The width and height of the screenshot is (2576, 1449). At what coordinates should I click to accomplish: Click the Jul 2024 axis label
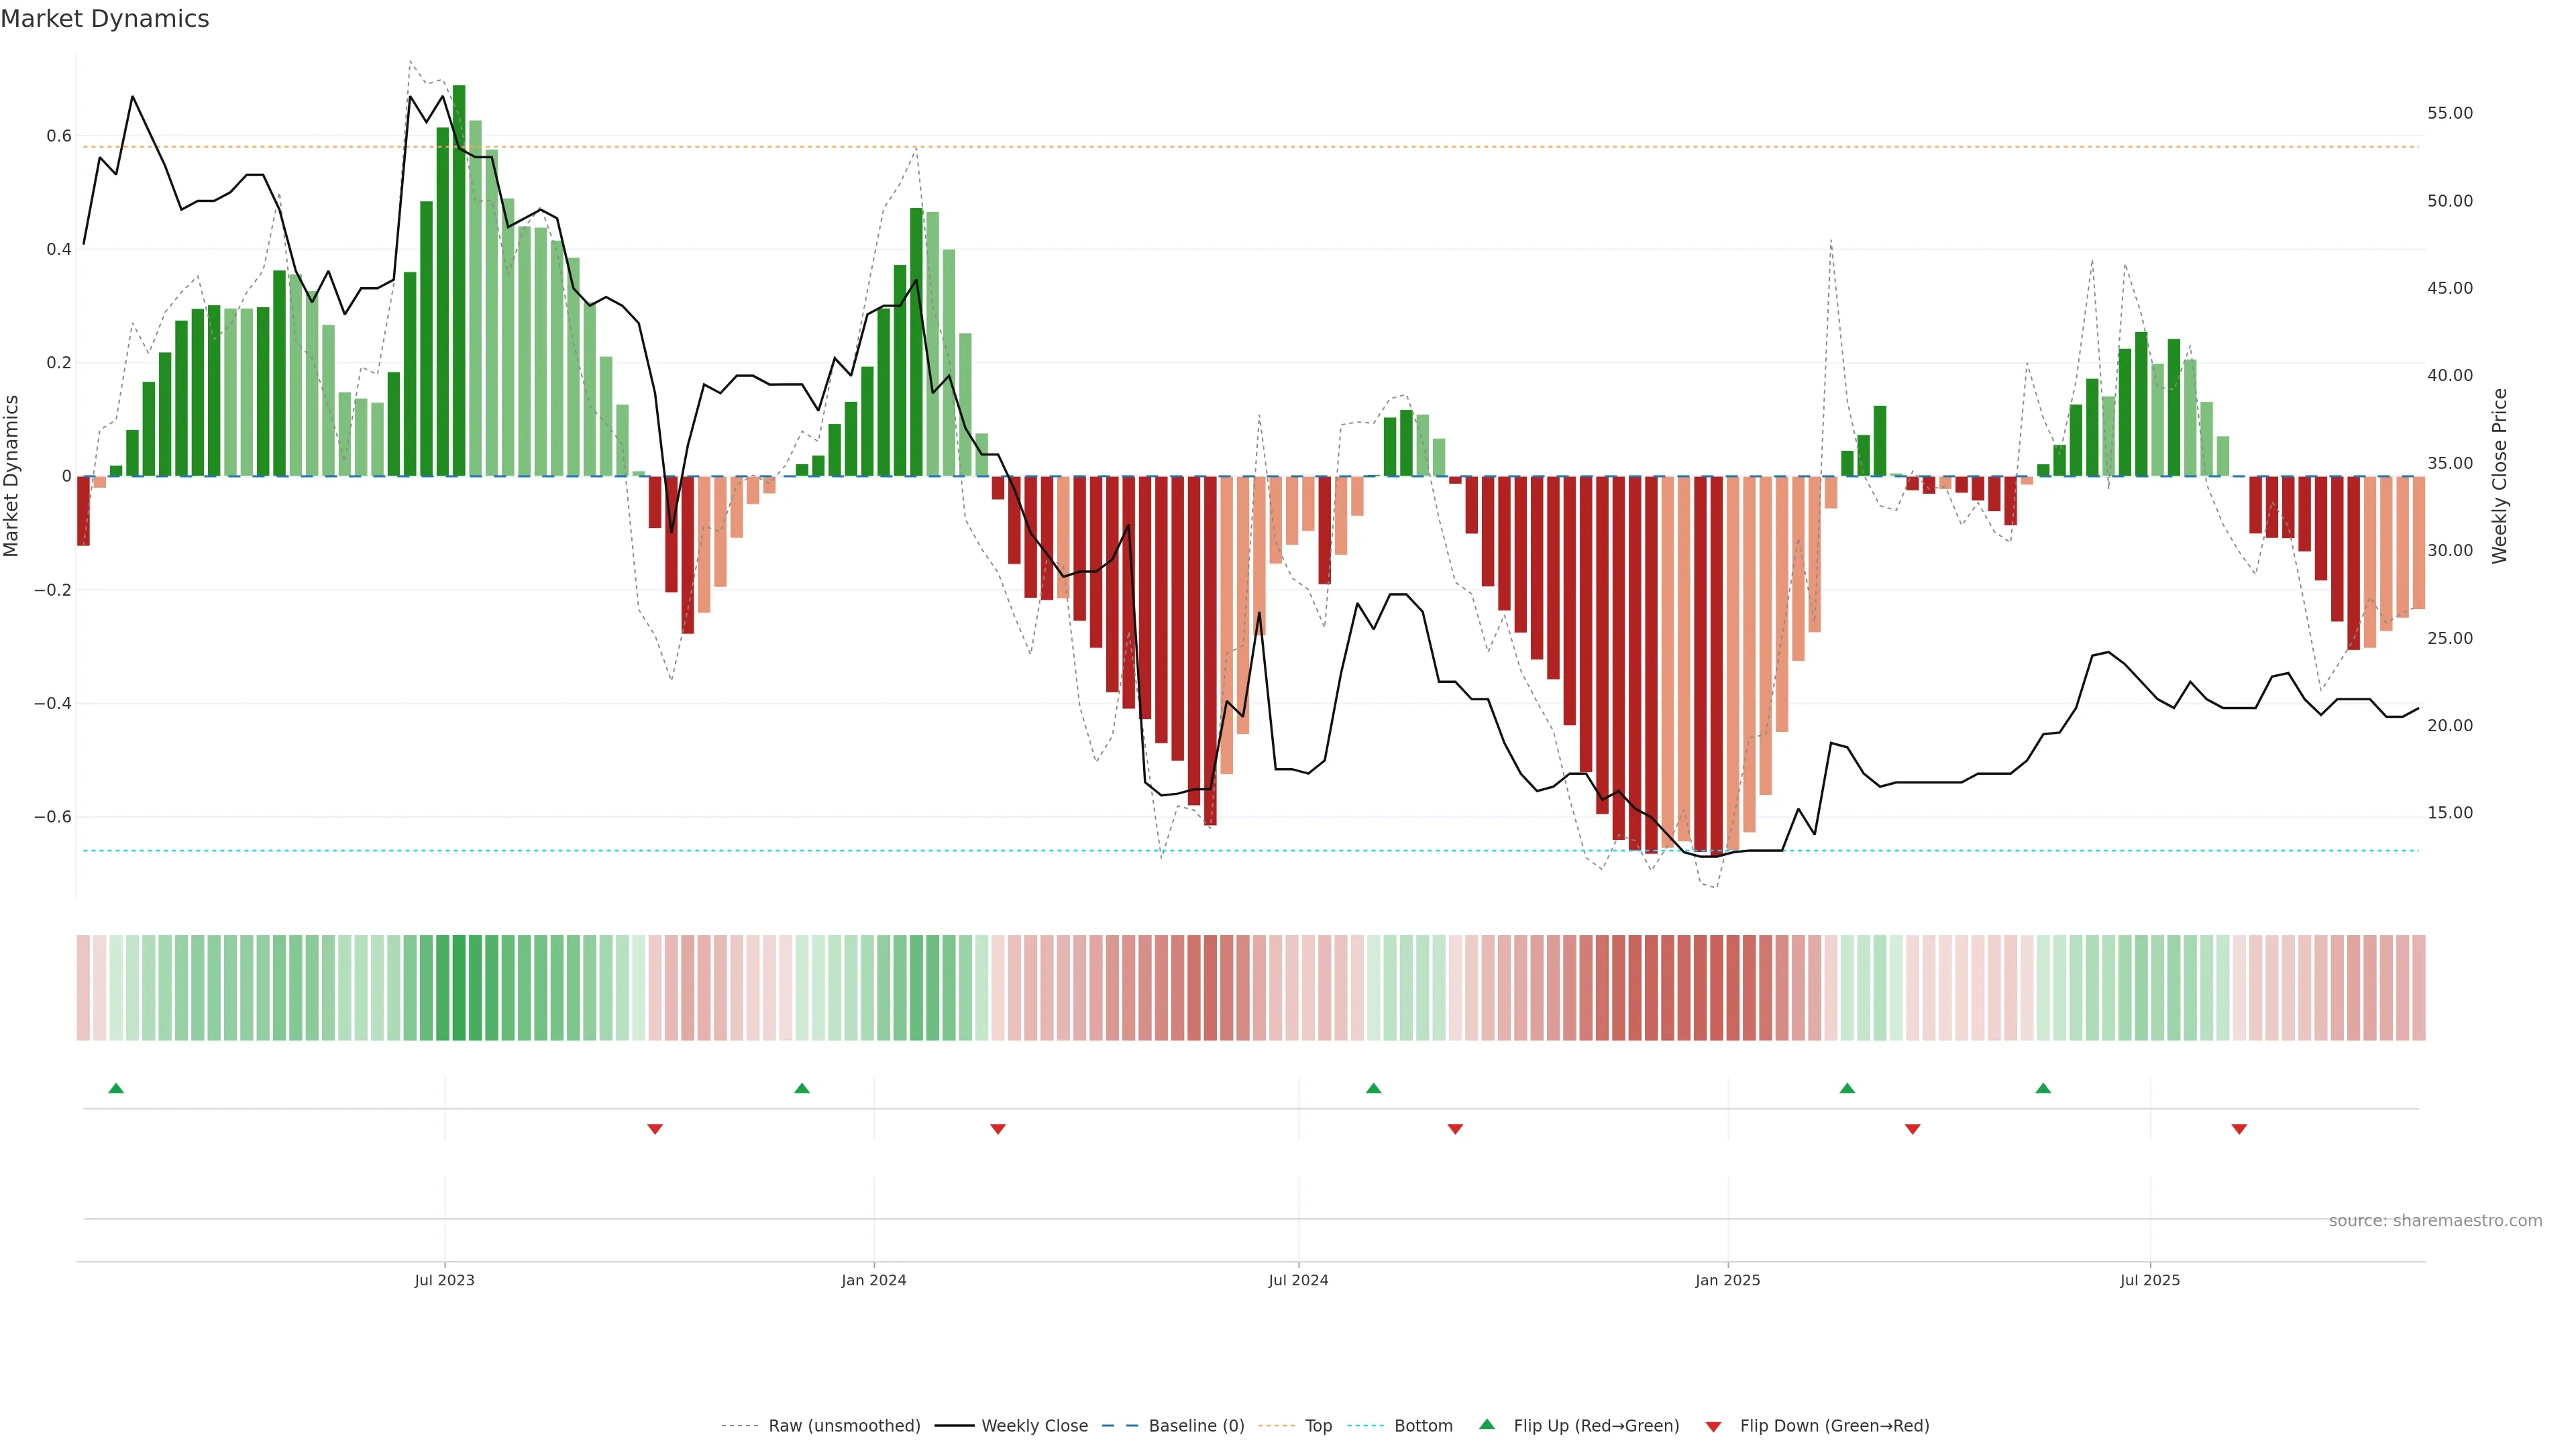(1298, 1280)
